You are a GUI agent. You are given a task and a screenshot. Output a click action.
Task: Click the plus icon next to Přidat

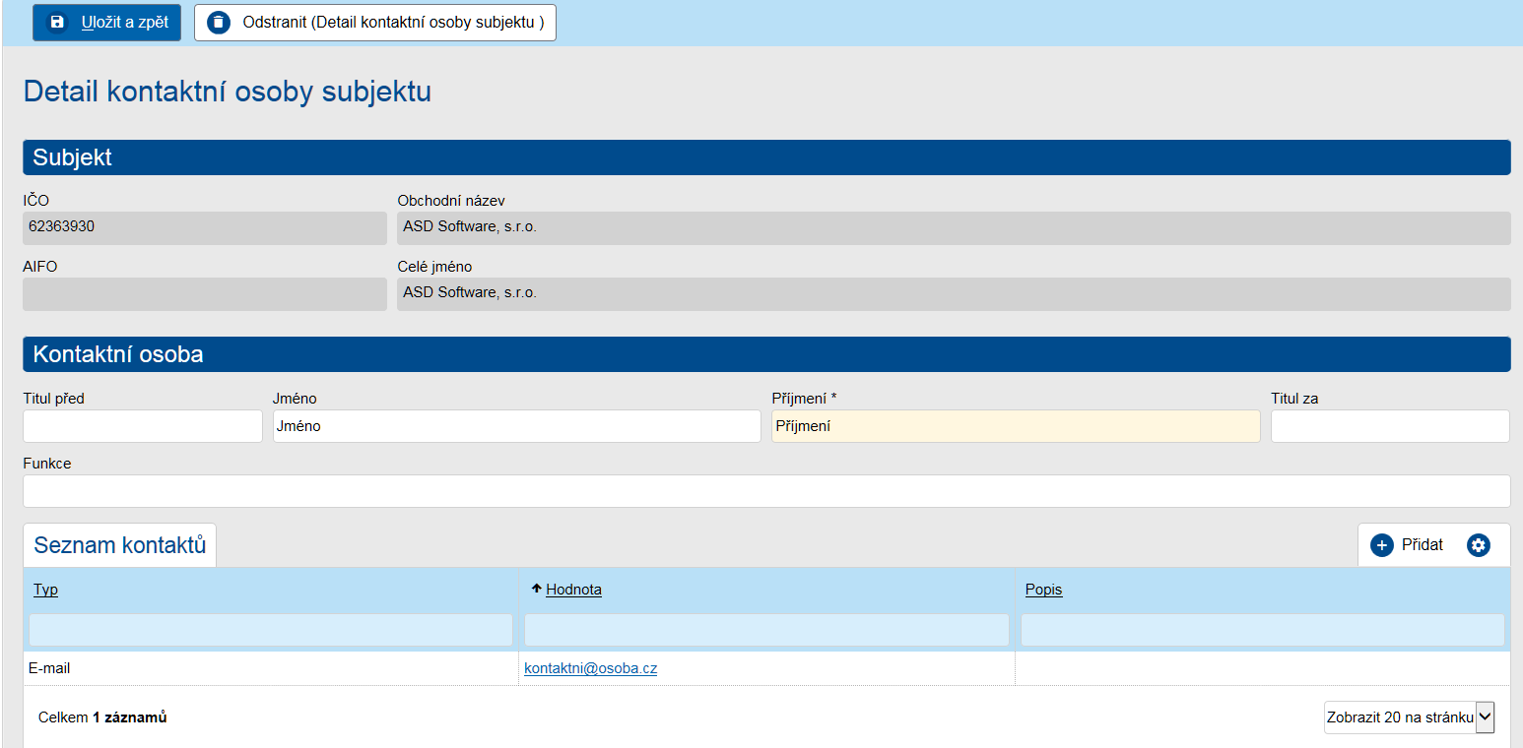pos(1381,545)
